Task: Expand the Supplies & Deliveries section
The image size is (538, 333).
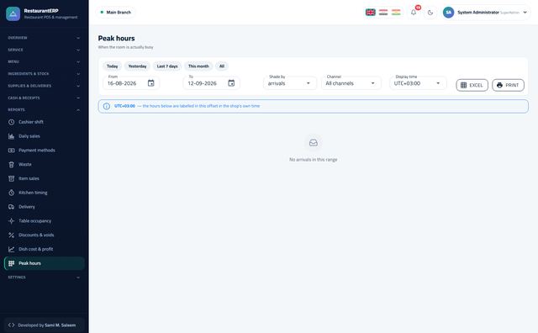Action: pyautogui.click(x=44, y=86)
